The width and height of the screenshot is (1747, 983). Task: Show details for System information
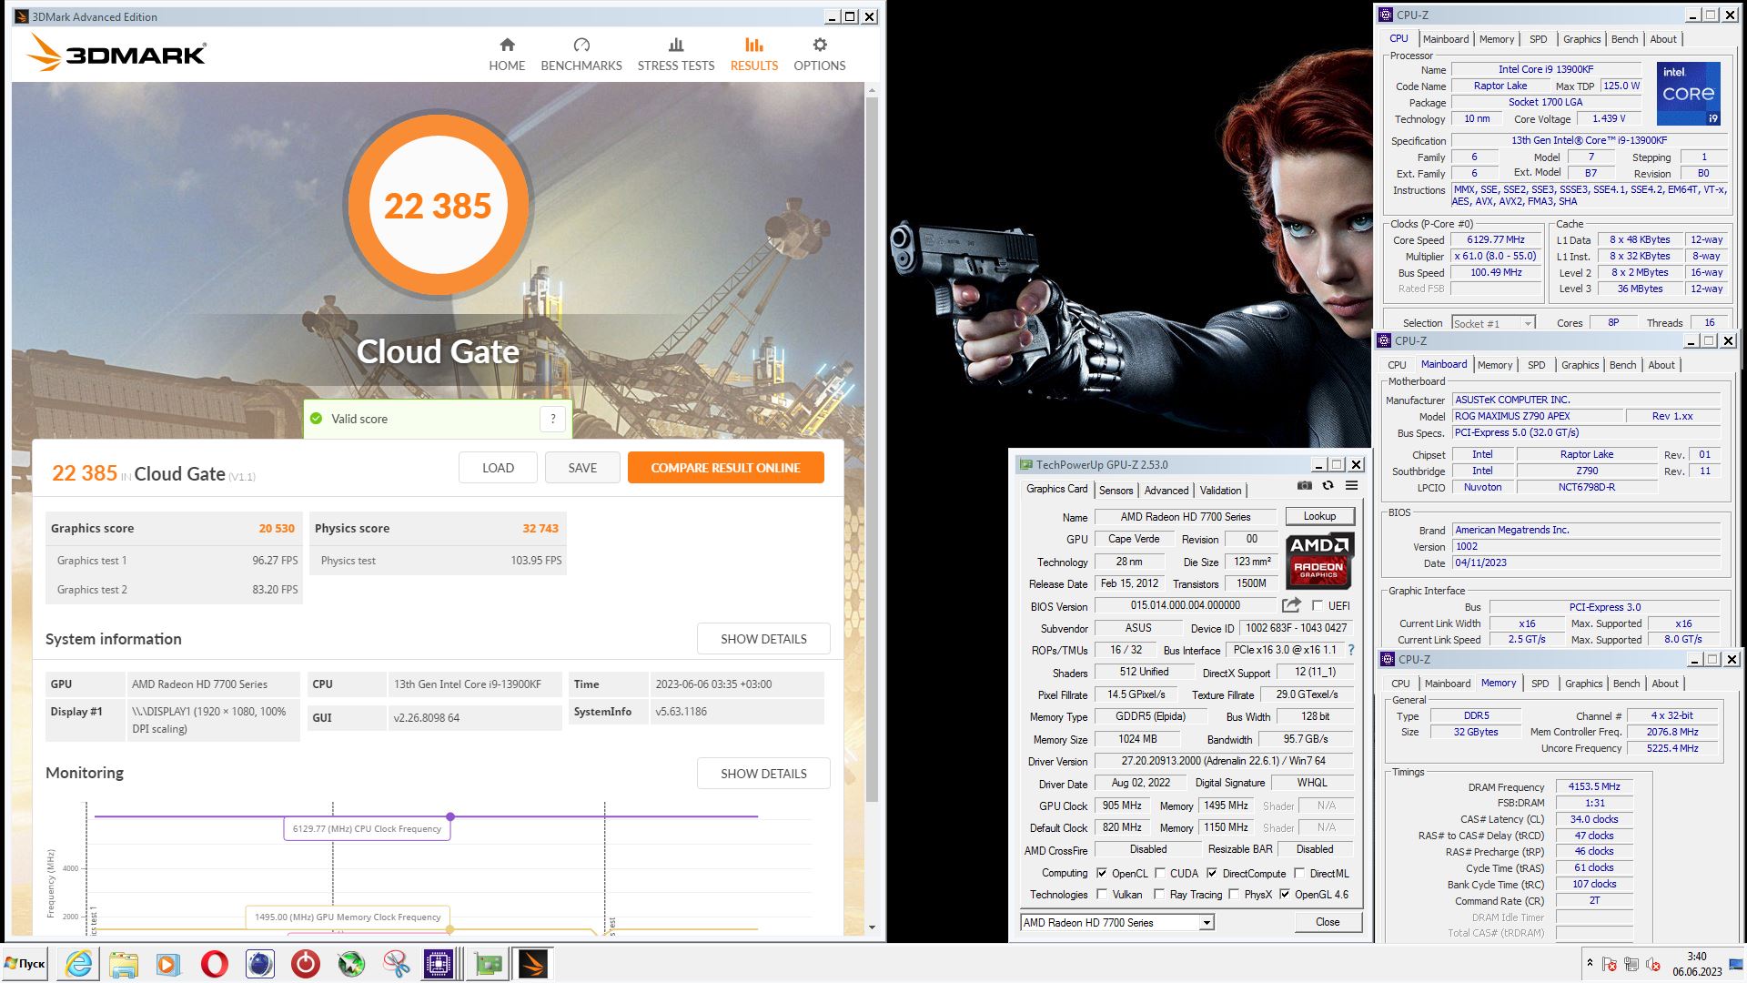pyautogui.click(x=763, y=639)
